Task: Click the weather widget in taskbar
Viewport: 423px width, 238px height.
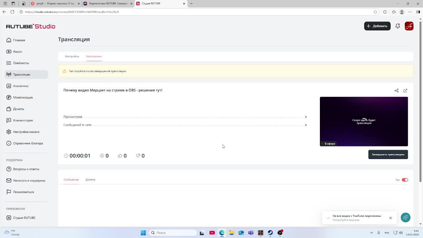Action: [x=12, y=233]
